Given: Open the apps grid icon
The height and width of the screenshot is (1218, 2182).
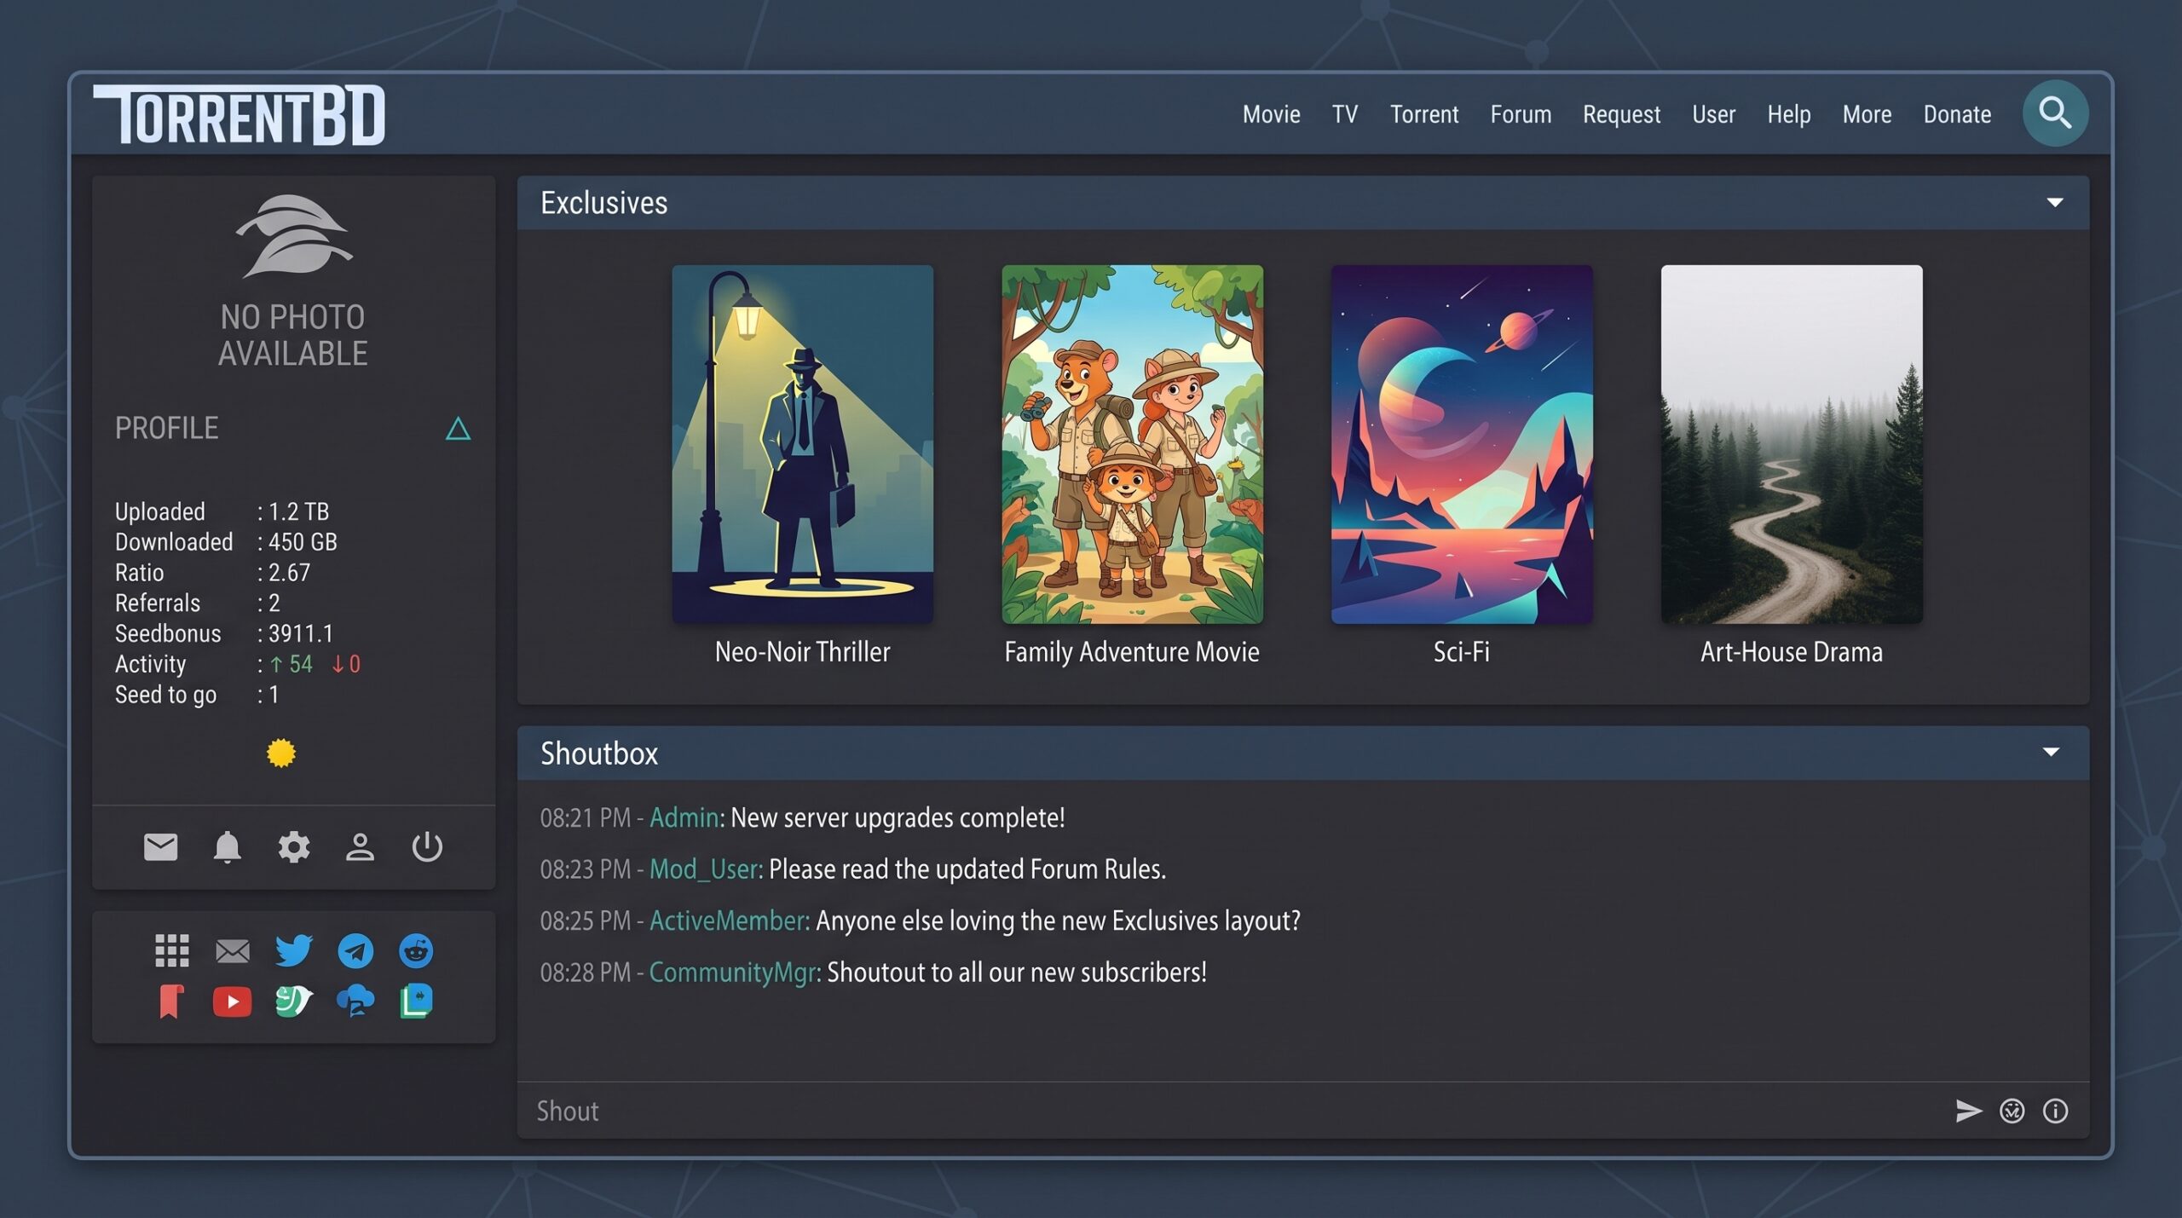Looking at the screenshot, I should click(171, 950).
